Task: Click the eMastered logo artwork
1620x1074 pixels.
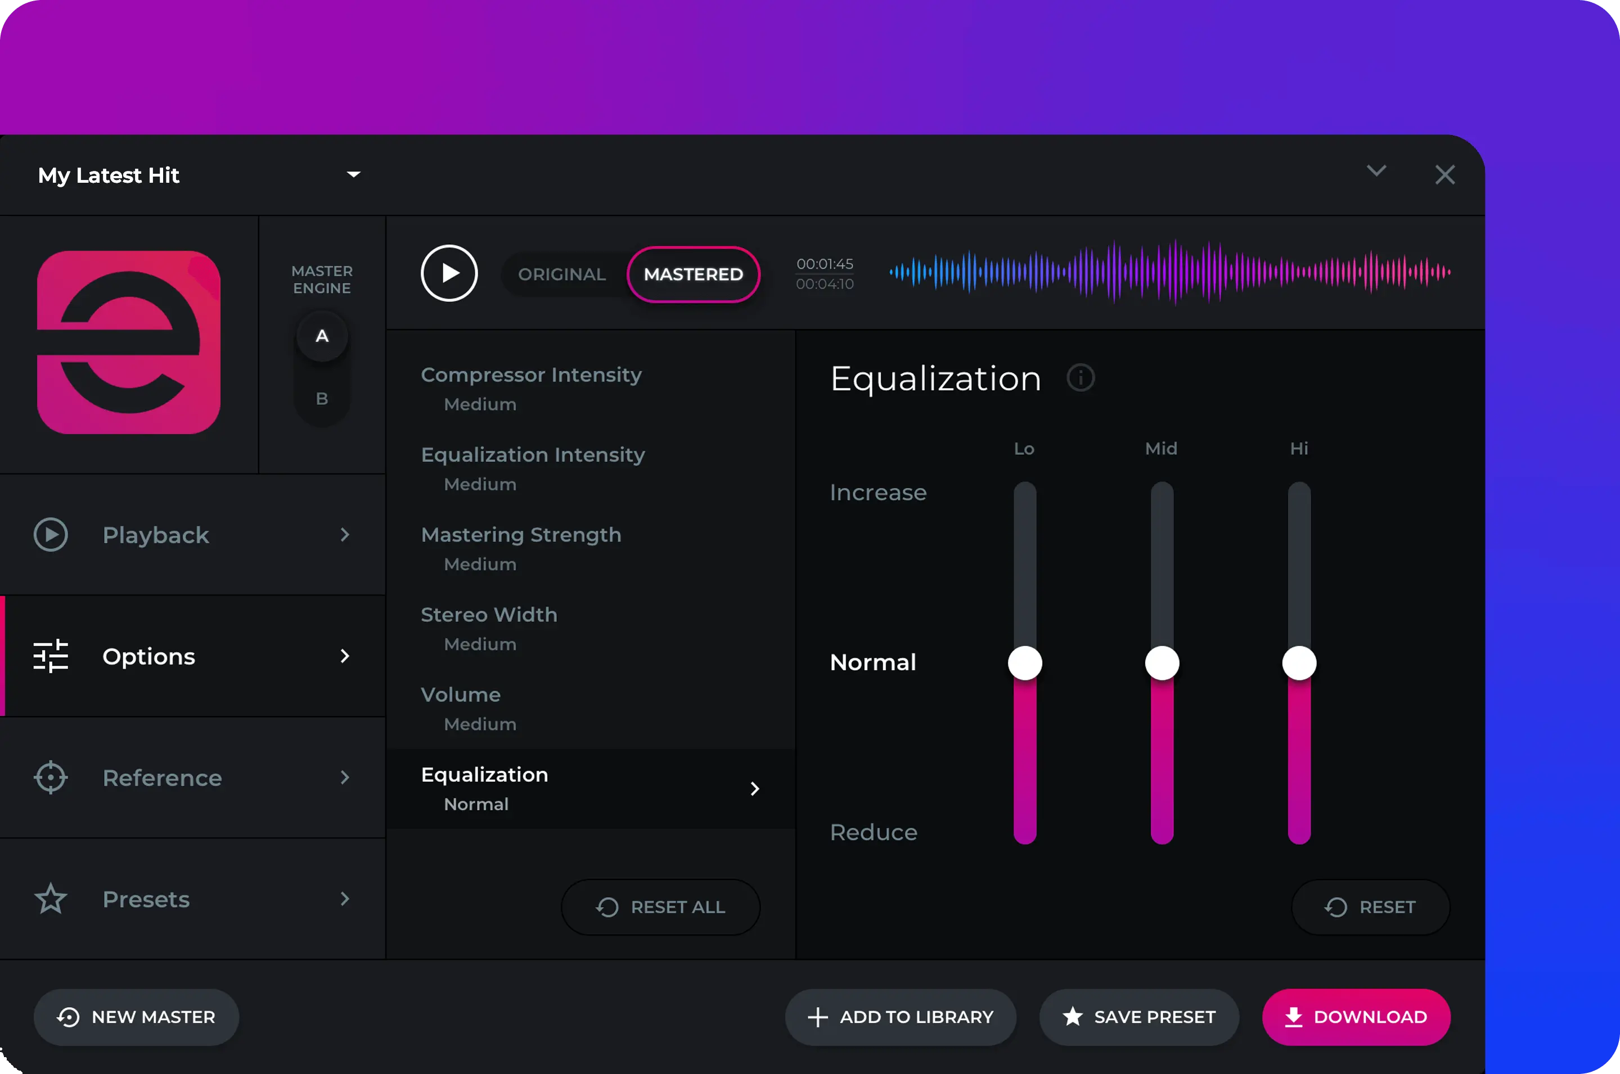Action: click(129, 342)
